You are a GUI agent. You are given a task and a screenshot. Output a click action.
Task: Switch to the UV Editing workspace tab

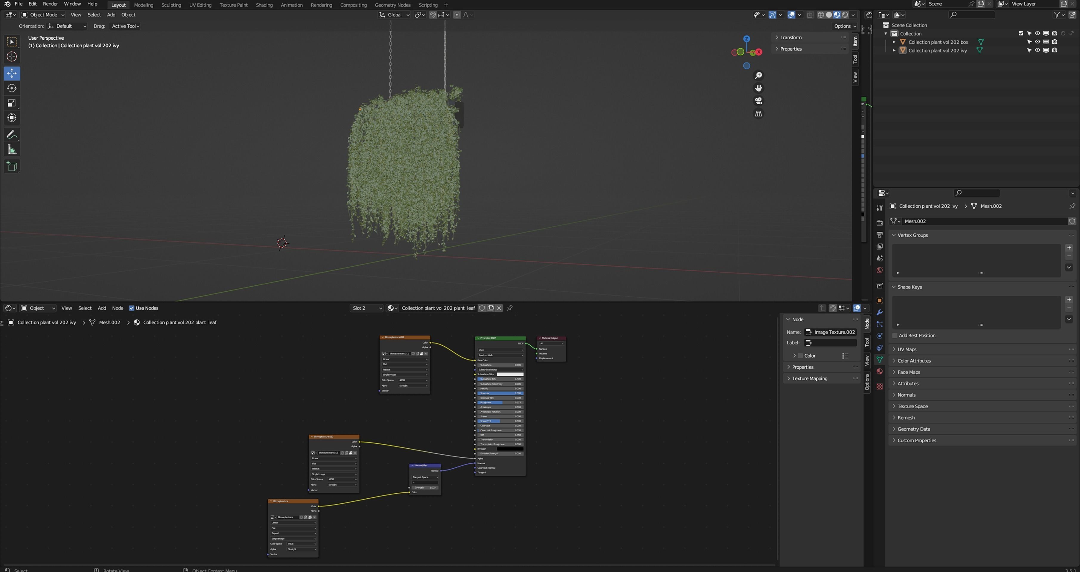click(200, 5)
